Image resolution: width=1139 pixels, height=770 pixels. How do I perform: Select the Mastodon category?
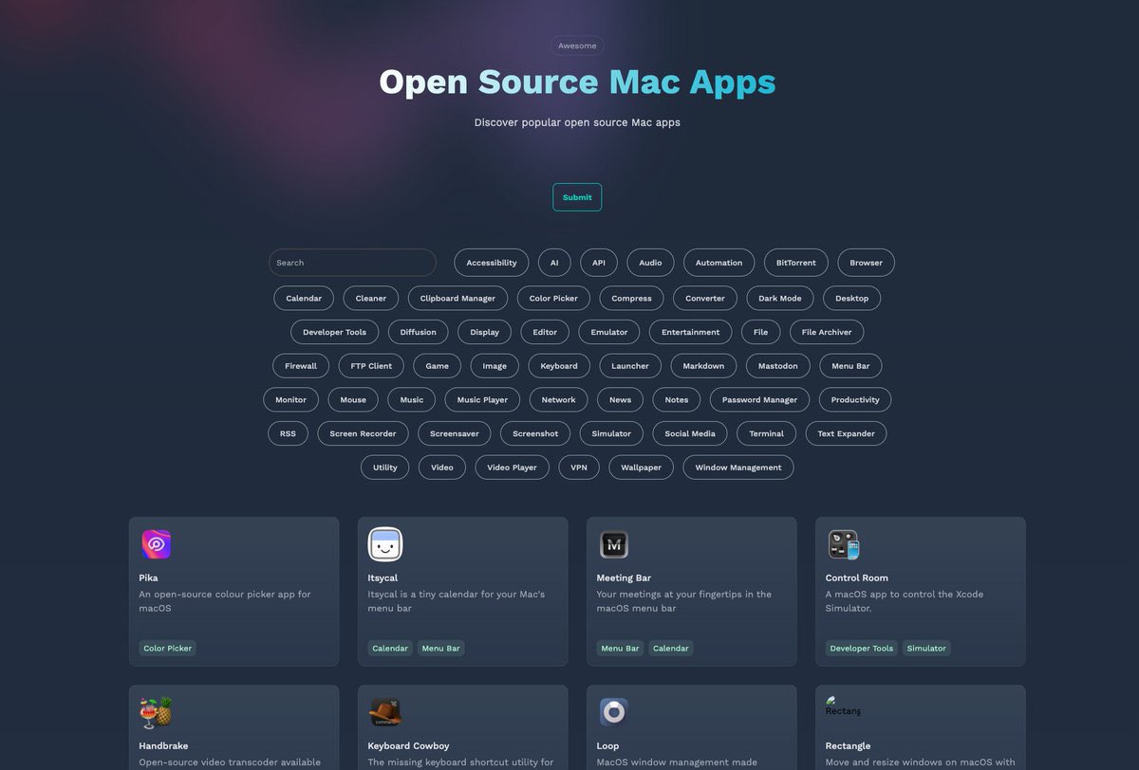coord(778,366)
